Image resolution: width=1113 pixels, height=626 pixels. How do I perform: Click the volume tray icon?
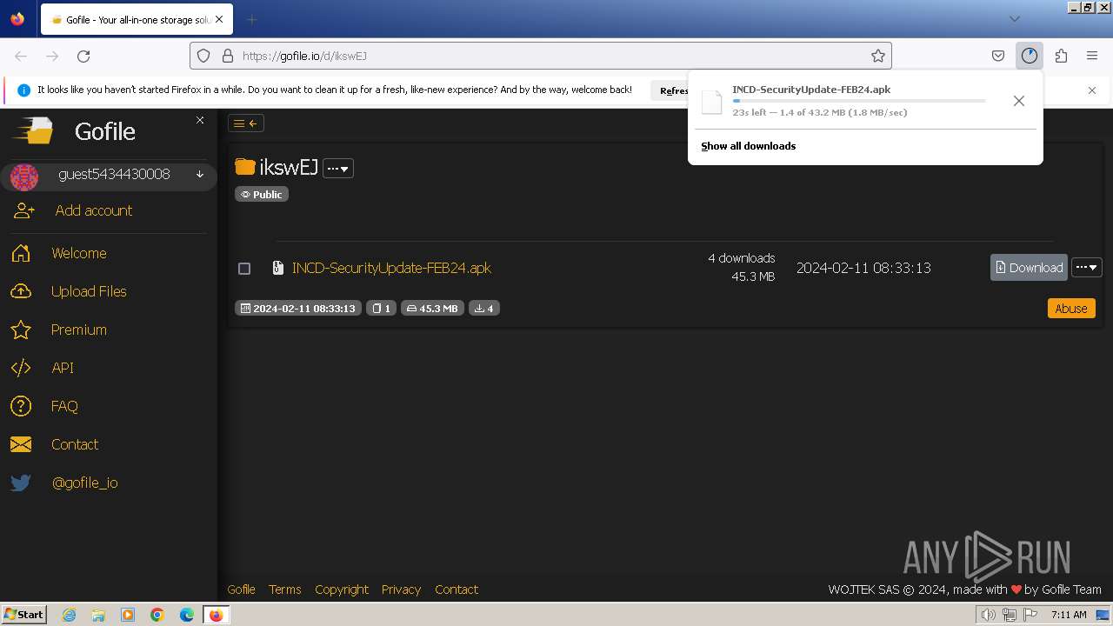[989, 615]
